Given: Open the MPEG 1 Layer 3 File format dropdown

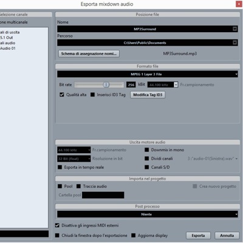Looking at the screenshot, I should [x=148, y=74].
